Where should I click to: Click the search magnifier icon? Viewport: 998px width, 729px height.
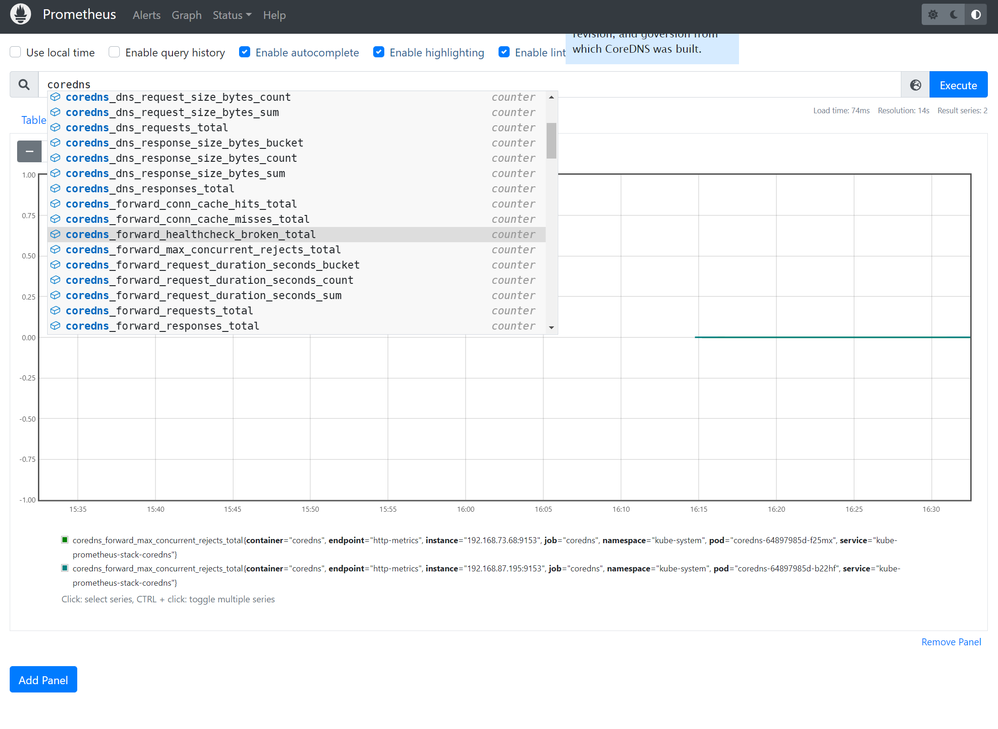pos(24,85)
